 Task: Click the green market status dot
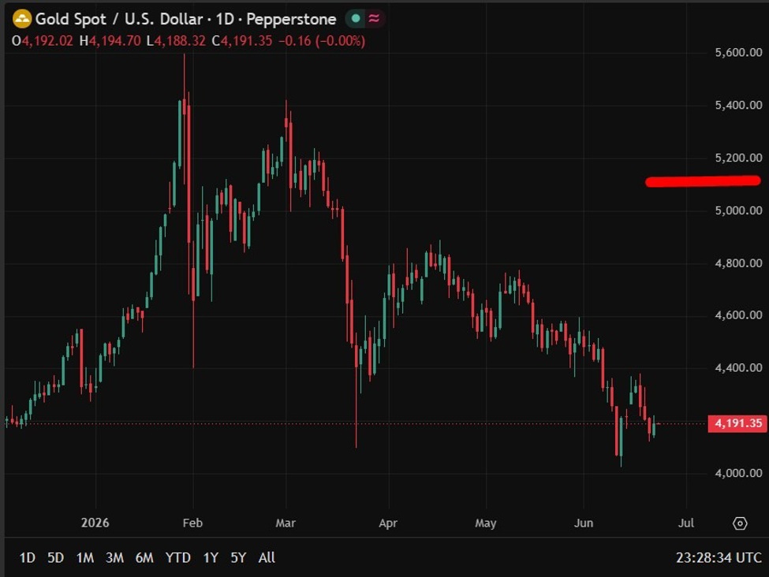(356, 19)
